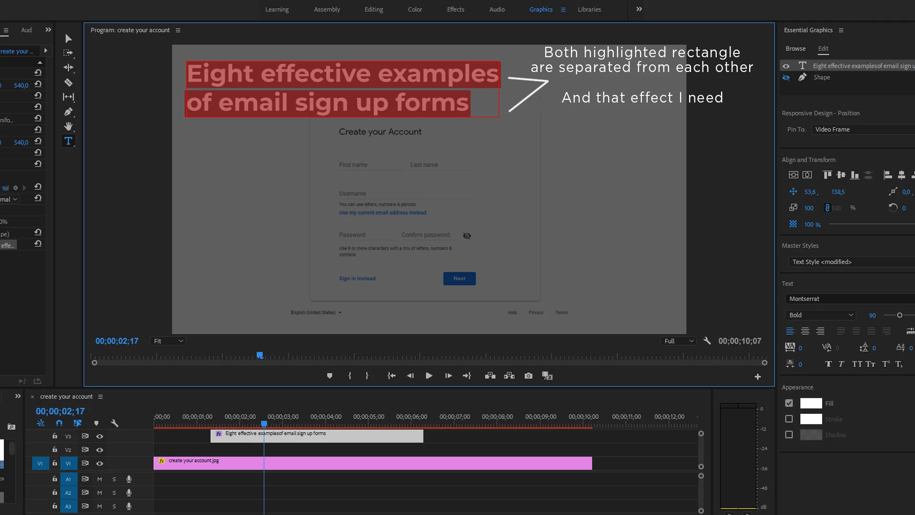The image size is (915, 515).
Task: Switch to the Effects workspace
Action: pyautogui.click(x=455, y=10)
